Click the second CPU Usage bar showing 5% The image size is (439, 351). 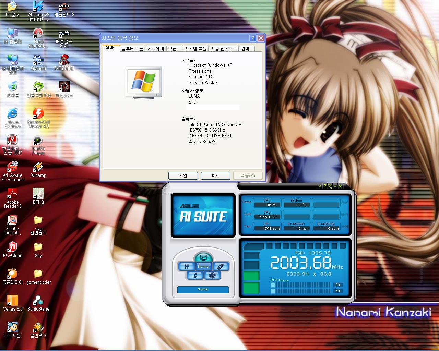pos(301,291)
